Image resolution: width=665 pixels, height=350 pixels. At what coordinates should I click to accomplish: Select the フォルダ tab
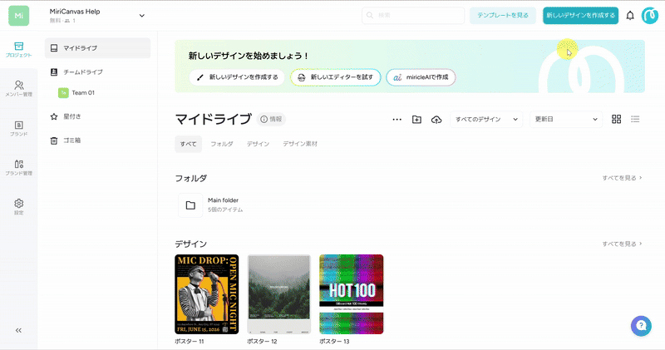coord(222,144)
